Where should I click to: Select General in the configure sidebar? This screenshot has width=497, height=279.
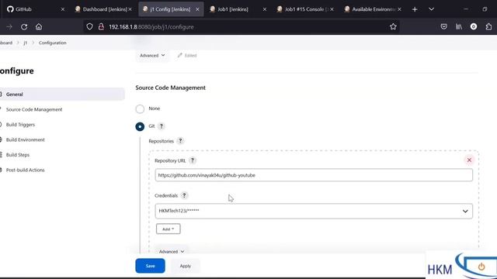[62, 95]
